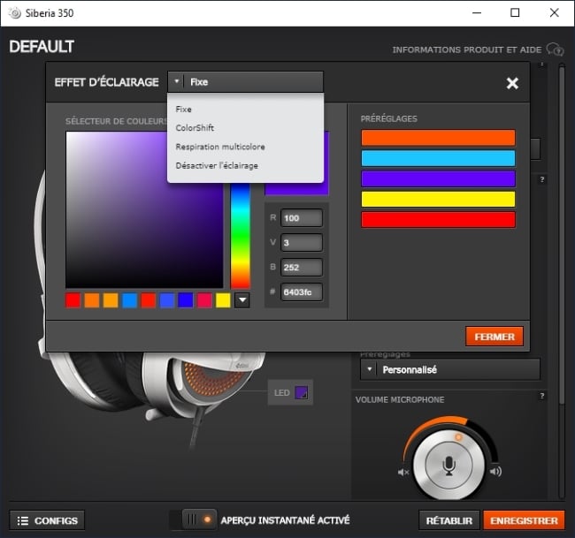Screen dimensions: 575x538
Task: Click the microphone mute knob center
Action: click(448, 466)
